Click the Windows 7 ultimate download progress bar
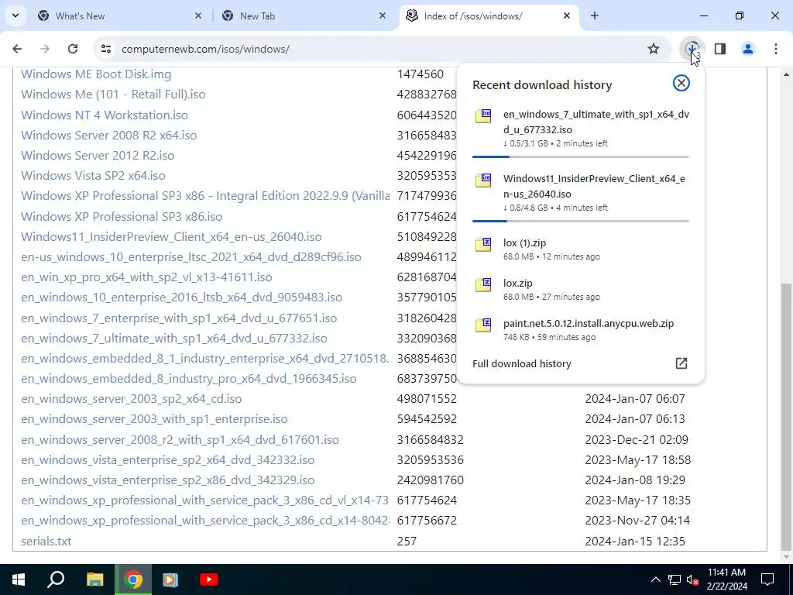 pyautogui.click(x=581, y=156)
